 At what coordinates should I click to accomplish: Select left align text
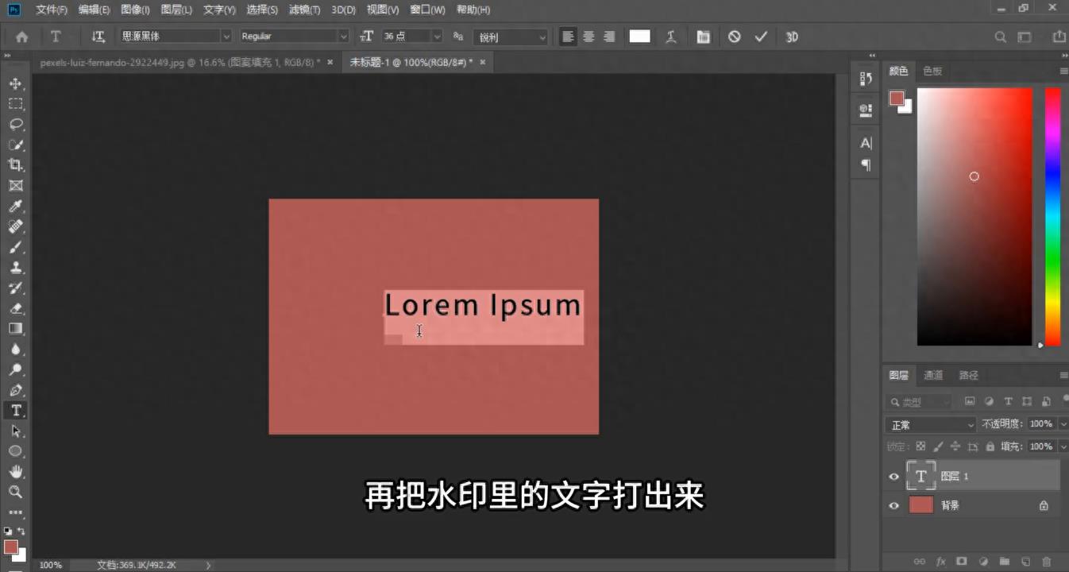click(x=568, y=37)
